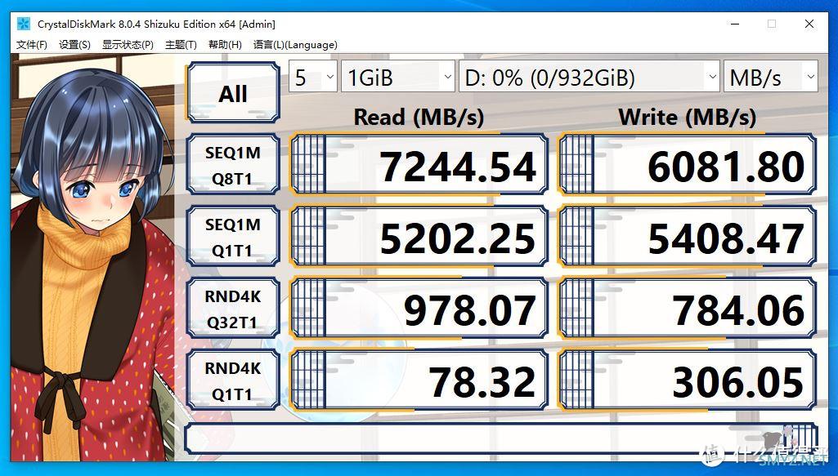Minimize the CrystalDiskMark window
The height and width of the screenshot is (476, 838).
(735, 24)
